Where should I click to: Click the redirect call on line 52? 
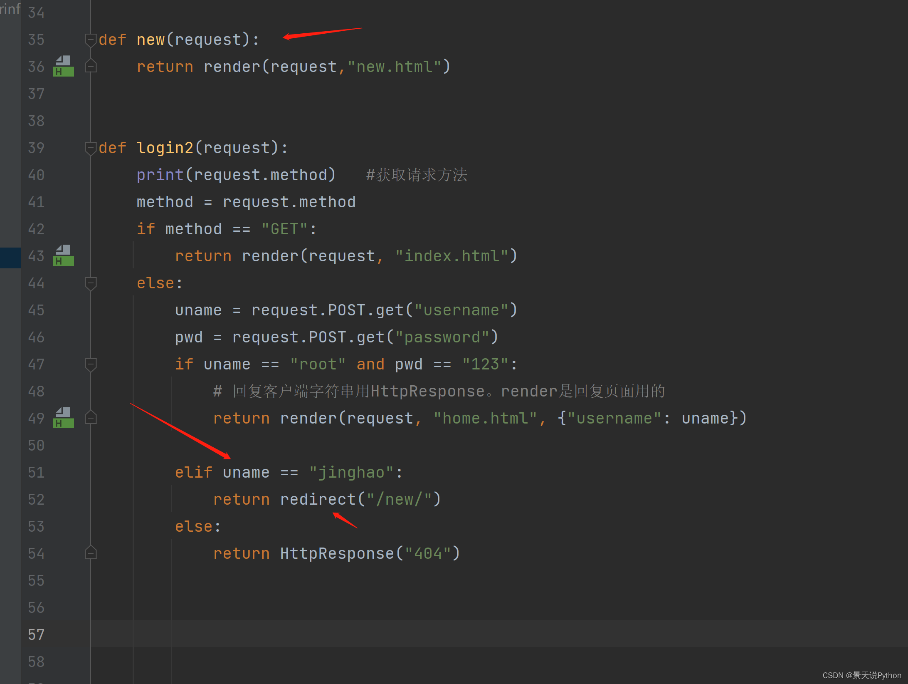pos(318,500)
